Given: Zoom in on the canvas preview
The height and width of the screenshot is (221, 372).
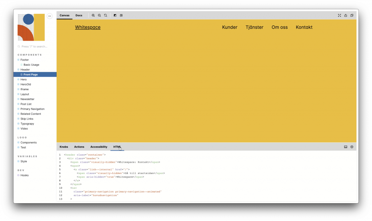Looking at the screenshot, I should pos(93,16).
